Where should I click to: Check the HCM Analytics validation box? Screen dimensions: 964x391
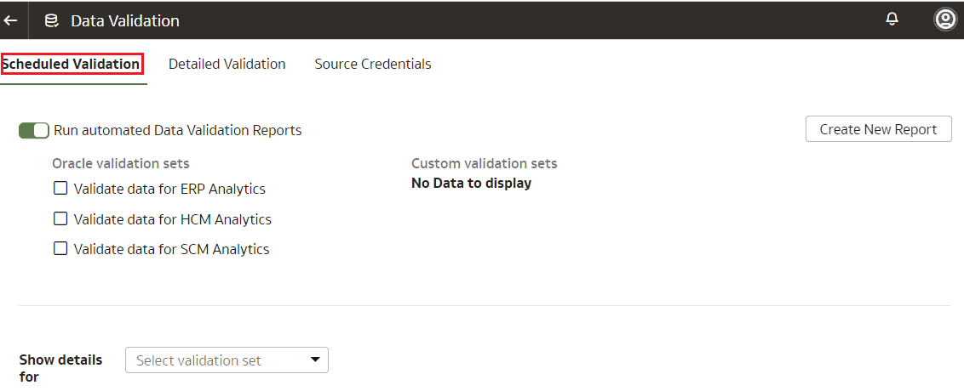point(60,218)
